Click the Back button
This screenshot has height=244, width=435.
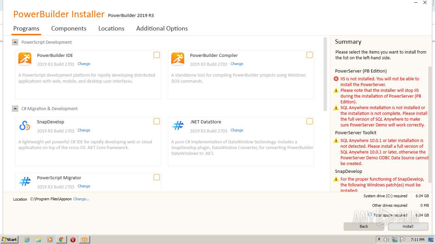pyautogui.click(x=364, y=227)
